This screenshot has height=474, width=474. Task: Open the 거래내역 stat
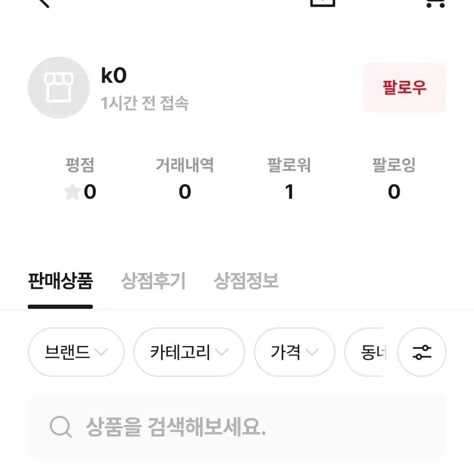click(185, 179)
